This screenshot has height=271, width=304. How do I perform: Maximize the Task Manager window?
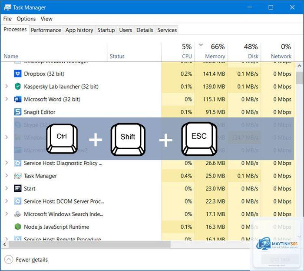[x=271, y=7]
